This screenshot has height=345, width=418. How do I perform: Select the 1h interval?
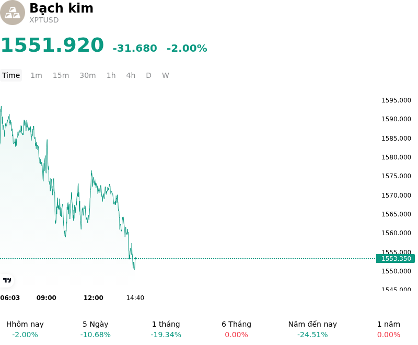coord(111,75)
